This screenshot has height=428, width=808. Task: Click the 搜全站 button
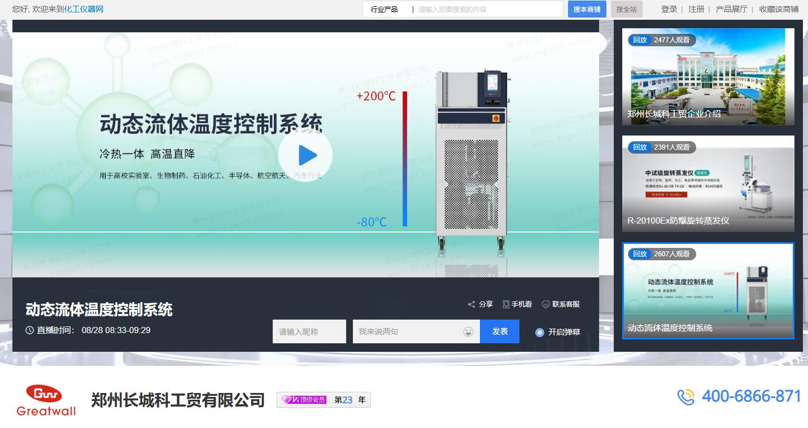coord(627,10)
